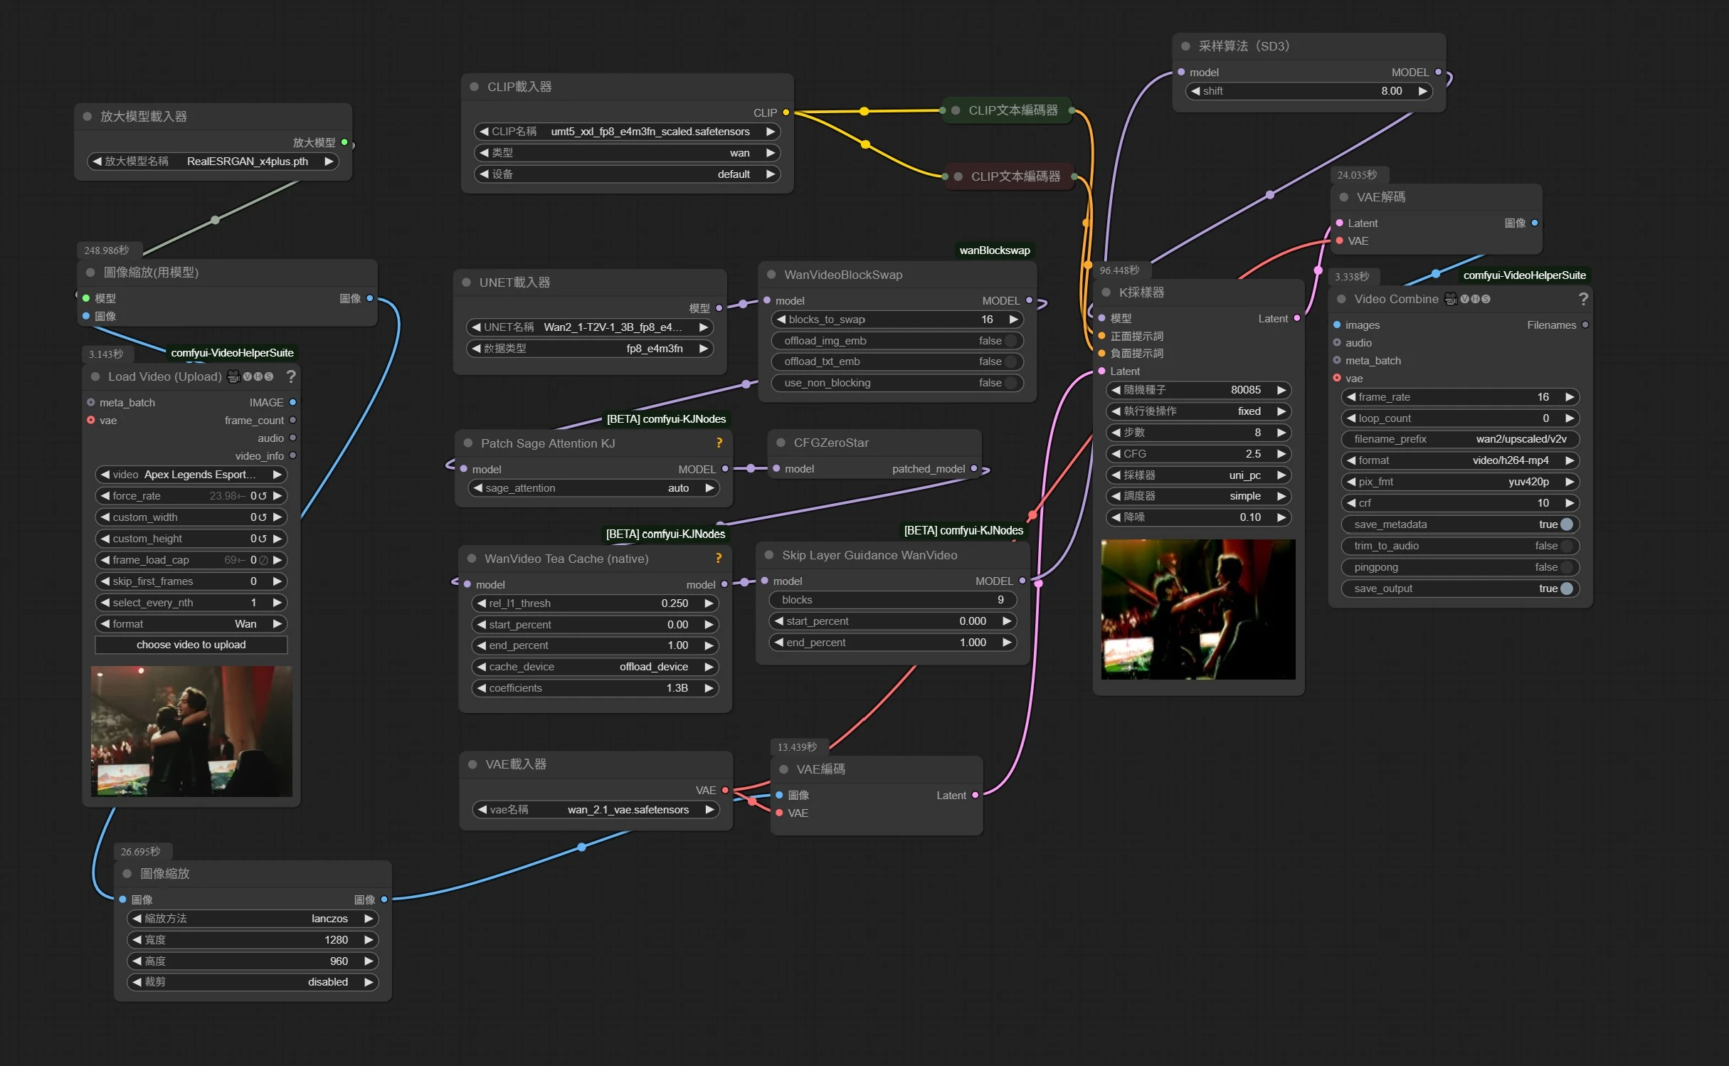This screenshot has width=1729, height=1066.
Task: Collapse the CFGZeroStar node via its dot
Action: pos(781,443)
